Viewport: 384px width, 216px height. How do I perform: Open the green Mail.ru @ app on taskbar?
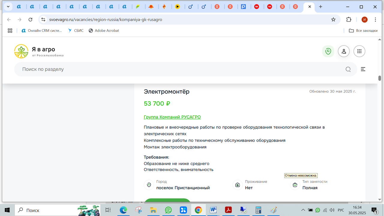point(168,210)
